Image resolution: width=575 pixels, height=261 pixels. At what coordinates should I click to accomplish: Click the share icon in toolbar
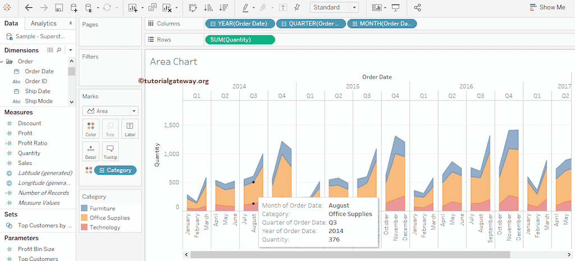[x=417, y=8]
